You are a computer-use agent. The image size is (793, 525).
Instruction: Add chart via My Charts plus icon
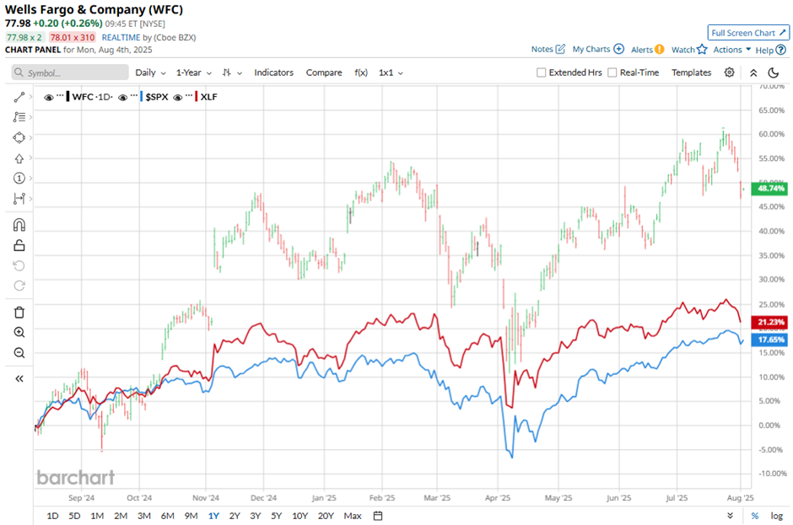618,49
